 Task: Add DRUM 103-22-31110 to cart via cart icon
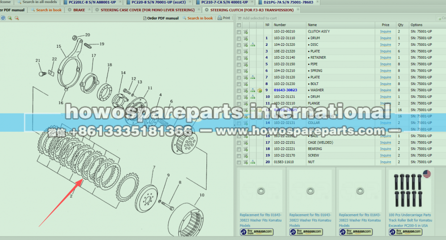click(245, 38)
